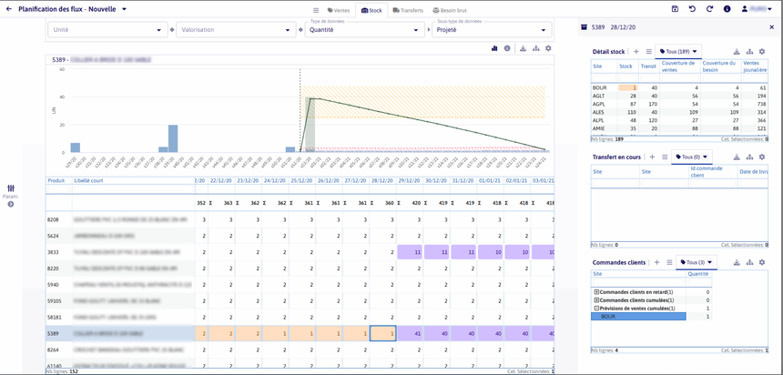783x375 pixels.
Task: Click the redo icon in header
Action: [709, 9]
